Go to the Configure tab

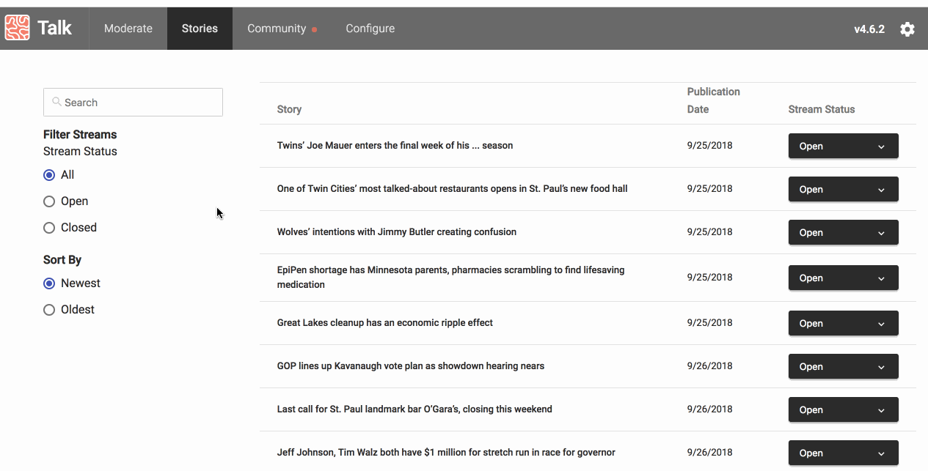click(370, 28)
